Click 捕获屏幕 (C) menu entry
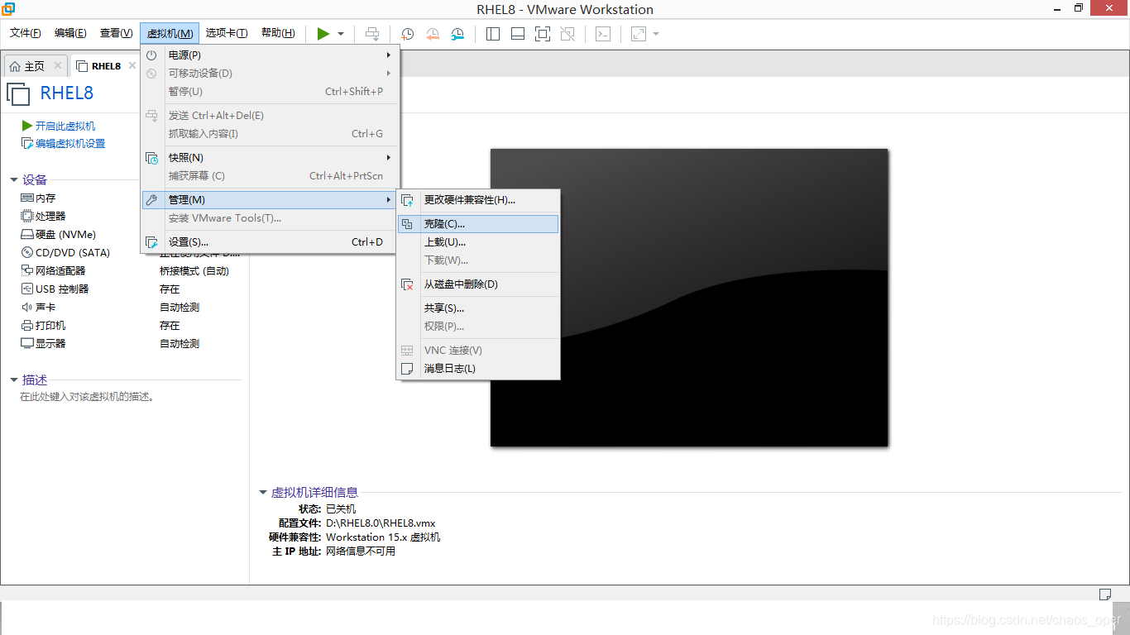Image resolution: width=1130 pixels, height=635 pixels. point(270,176)
